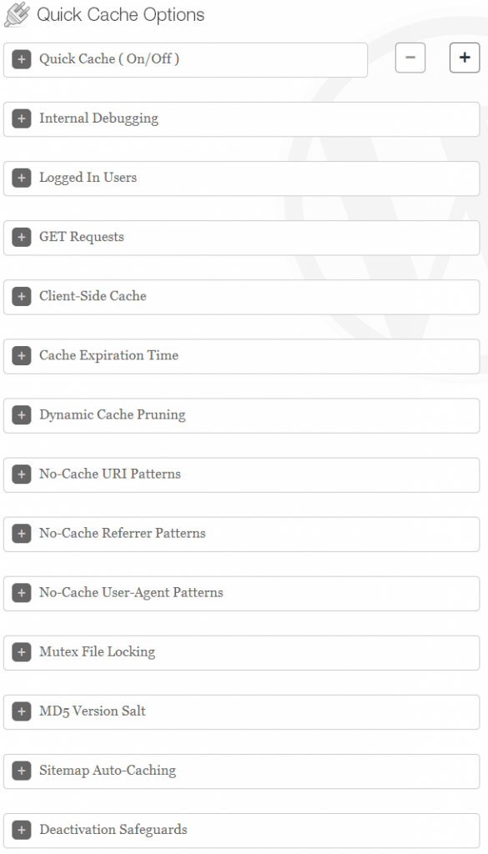Screen dimensions: 488x854
Task: Click the plus icon on Mutex File Locking panel
Action: (21, 652)
